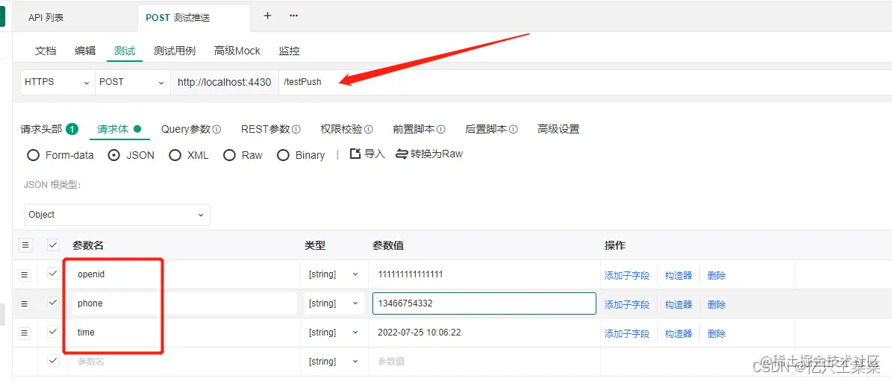Click the REST参数 info icon
The image size is (892, 381).
296,130
